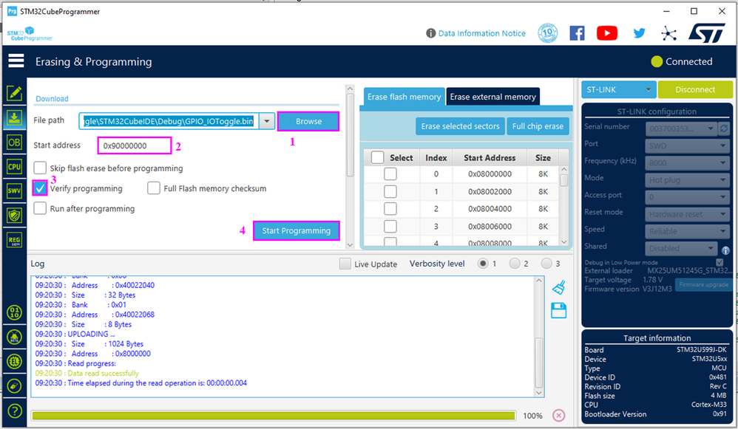
Task: Select the Download tab
Action: point(52,99)
